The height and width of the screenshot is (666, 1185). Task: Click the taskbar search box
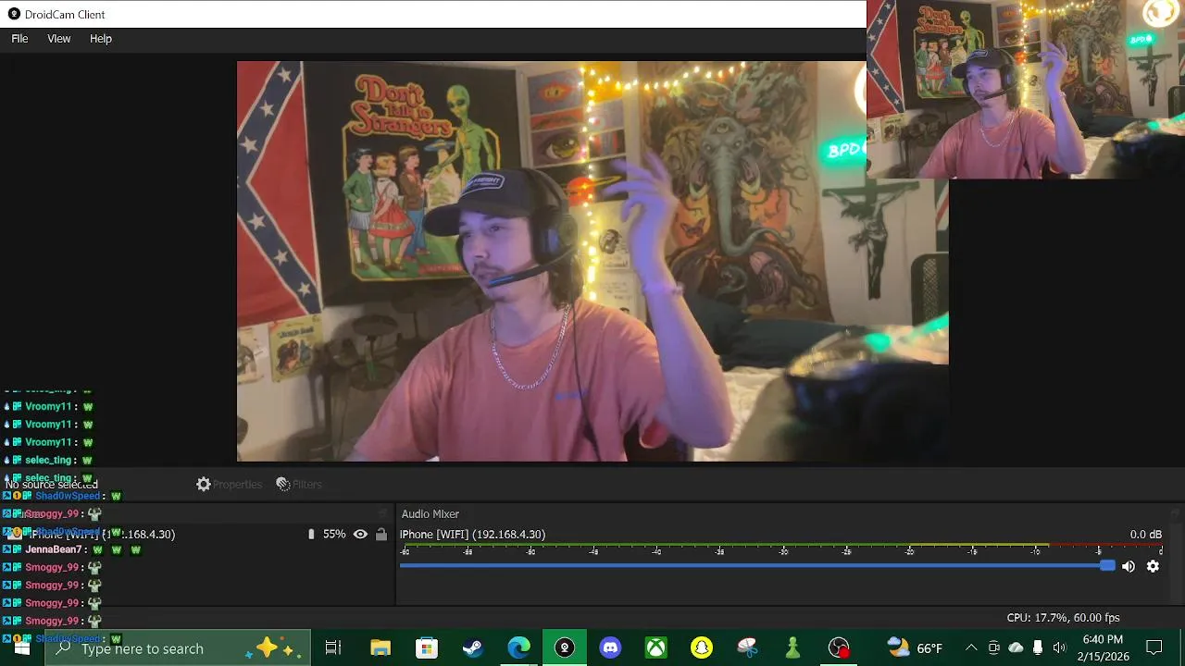178,648
